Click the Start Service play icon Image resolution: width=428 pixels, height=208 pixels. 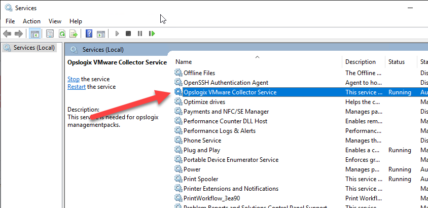pos(117,33)
